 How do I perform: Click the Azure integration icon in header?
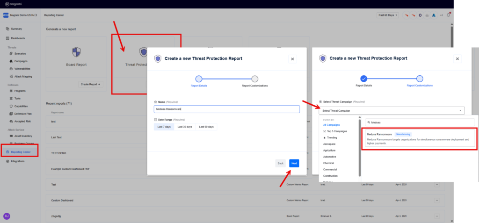tap(434, 15)
